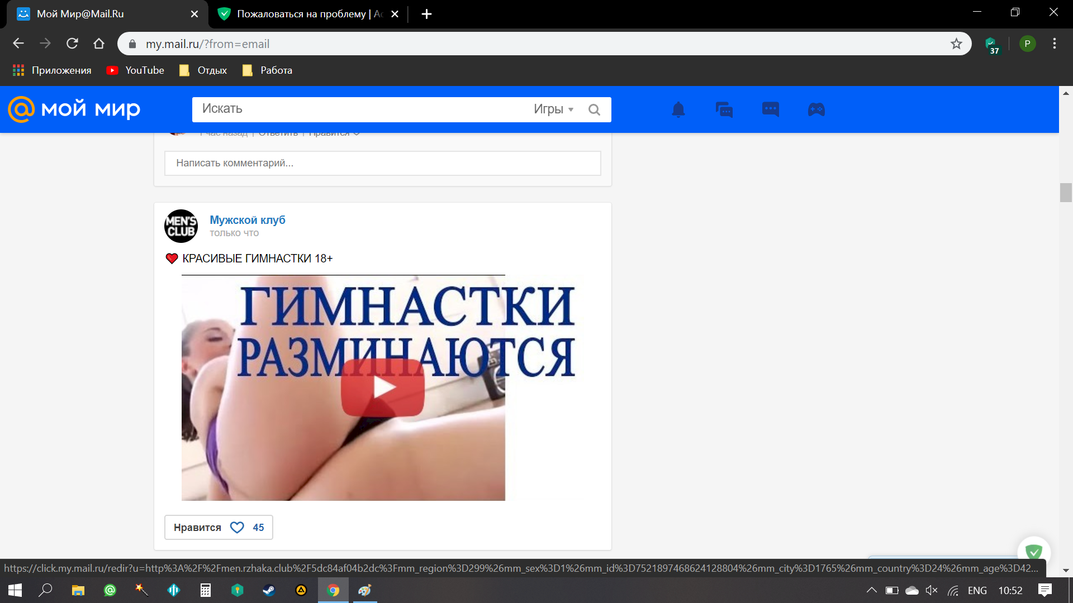Click the Мужской клуб MEN'S CLUB avatar

coord(181,226)
